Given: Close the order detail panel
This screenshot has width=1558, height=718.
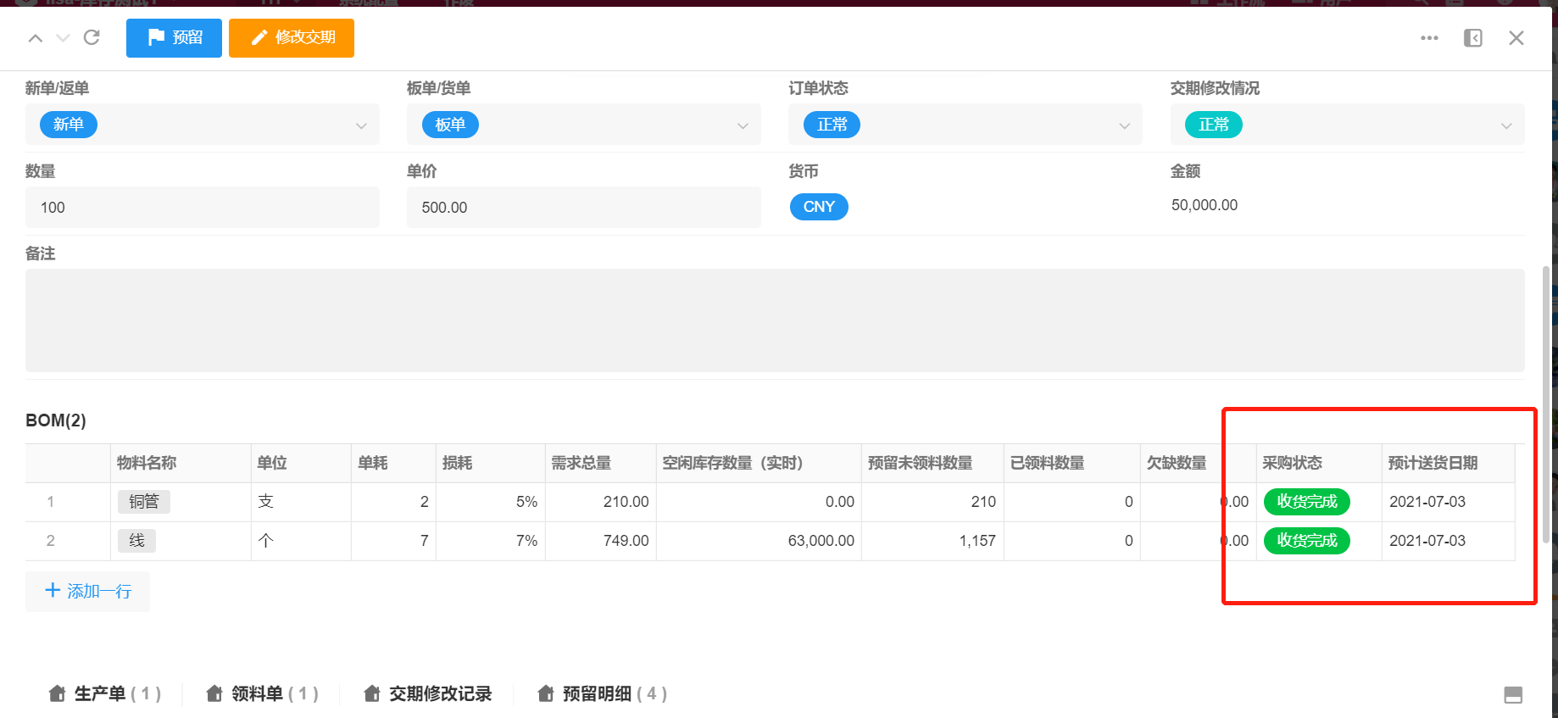Looking at the screenshot, I should pyautogui.click(x=1516, y=38).
